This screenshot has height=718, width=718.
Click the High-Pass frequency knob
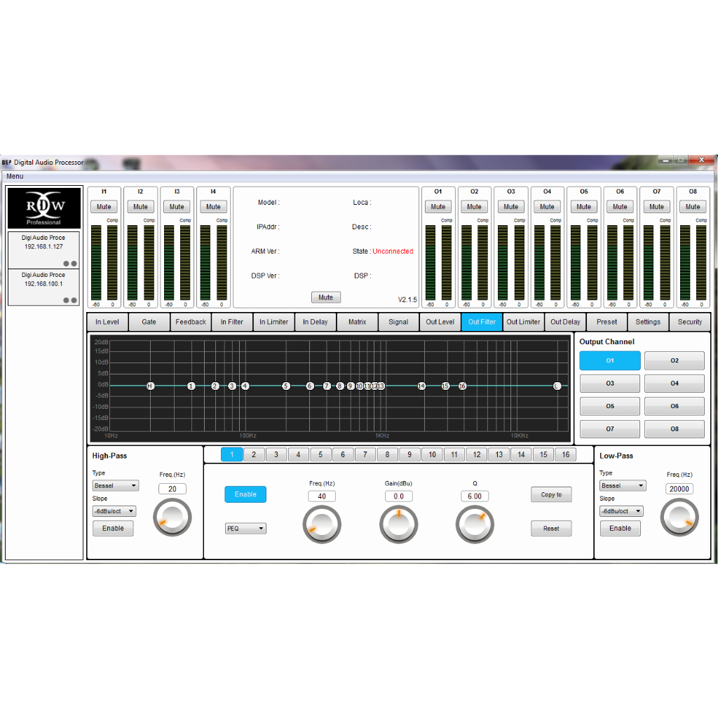(x=172, y=517)
